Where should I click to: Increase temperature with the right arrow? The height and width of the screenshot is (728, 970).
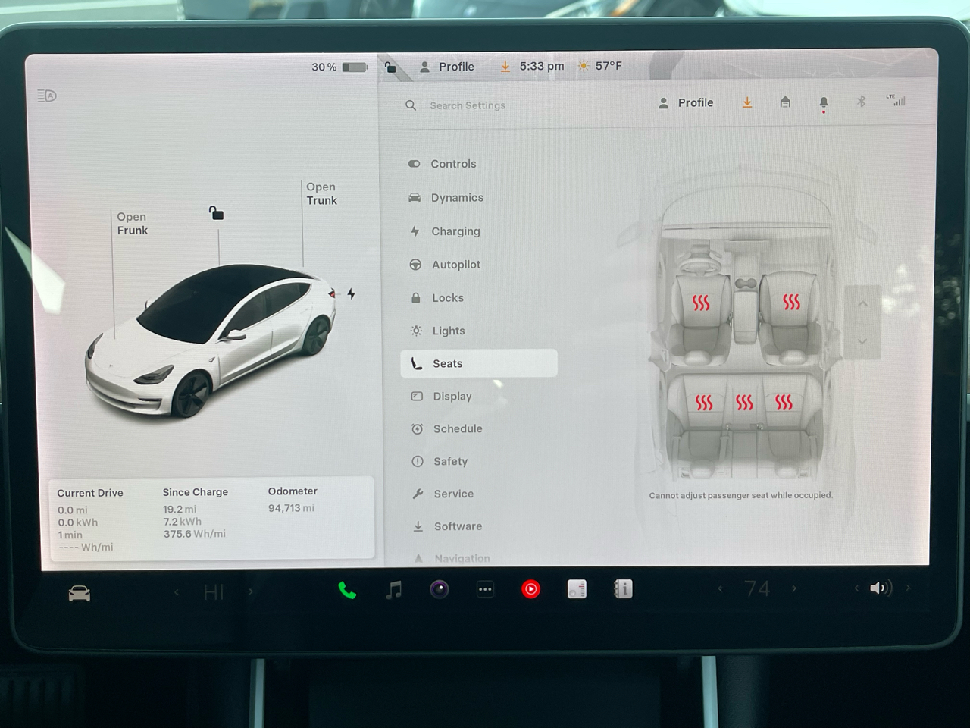(794, 588)
